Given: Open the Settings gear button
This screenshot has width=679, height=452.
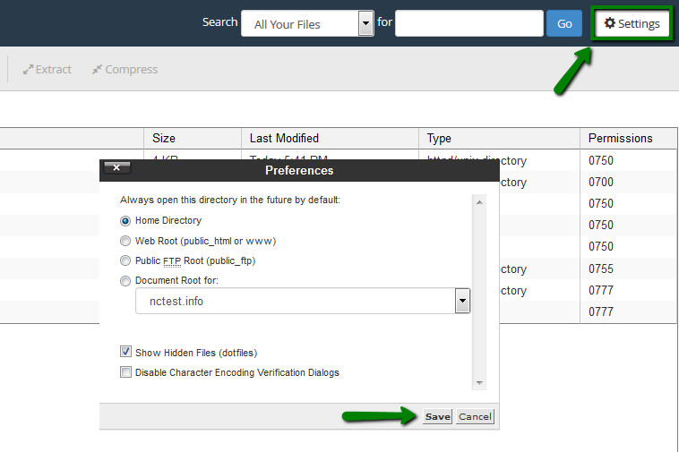Looking at the screenshot, I should pos(632,24).
